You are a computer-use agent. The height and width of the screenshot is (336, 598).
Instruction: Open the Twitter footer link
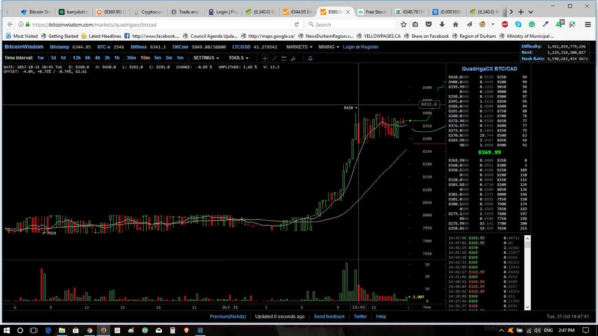click(x=360, y=316)
